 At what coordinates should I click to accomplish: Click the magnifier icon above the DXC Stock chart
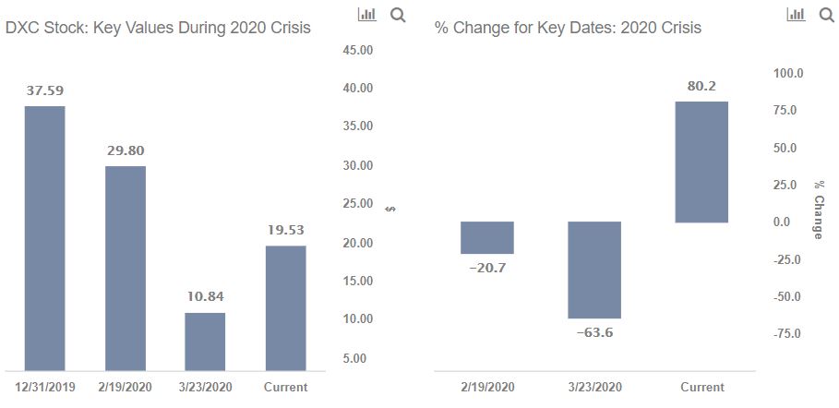click(398, 15)
